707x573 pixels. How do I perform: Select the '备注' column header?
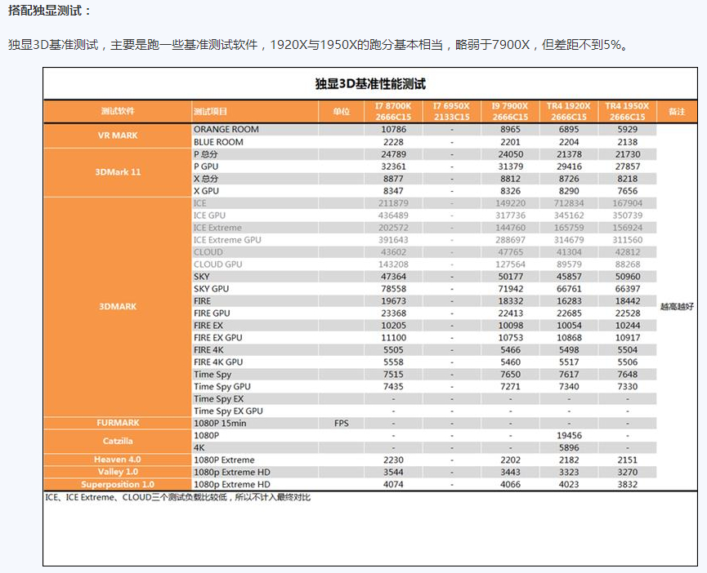pos(677,111)
